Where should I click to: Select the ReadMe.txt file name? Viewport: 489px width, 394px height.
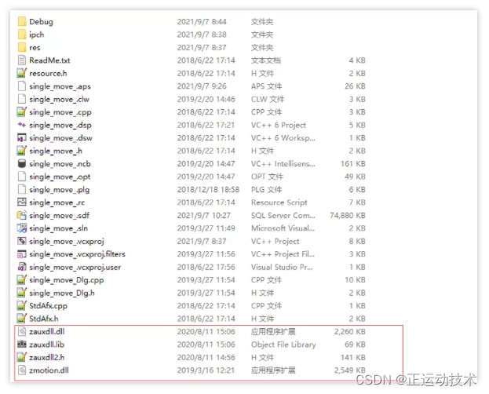(49, 60)
